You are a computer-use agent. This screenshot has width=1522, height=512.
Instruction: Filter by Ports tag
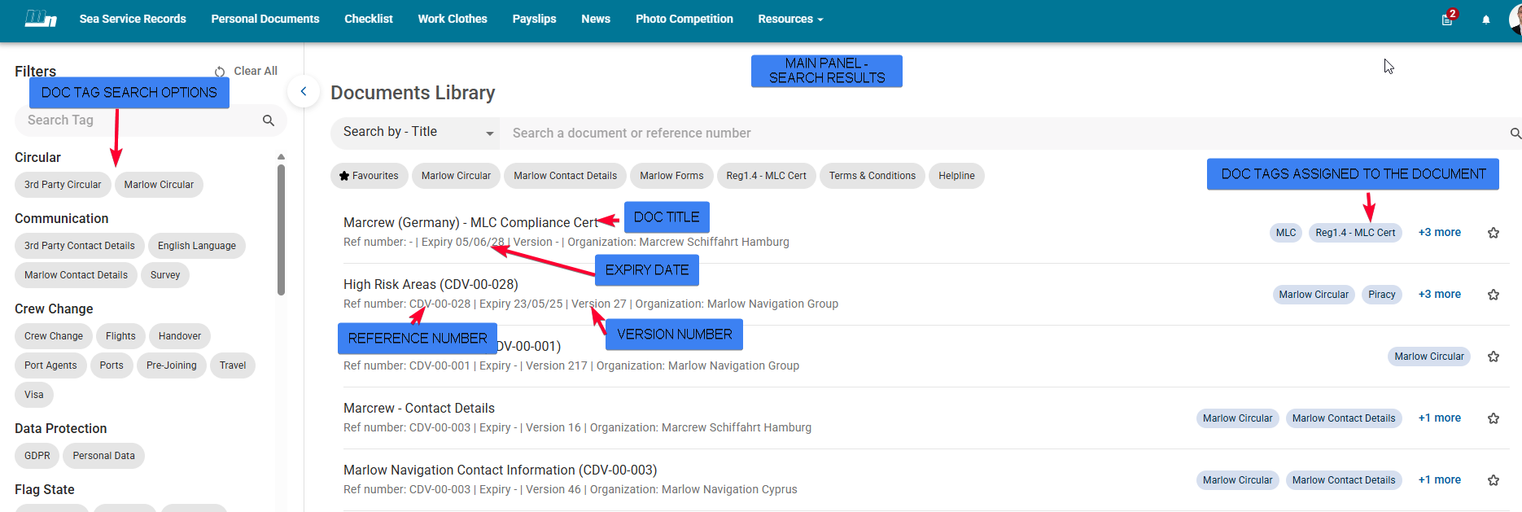click(x=112, y=365)
